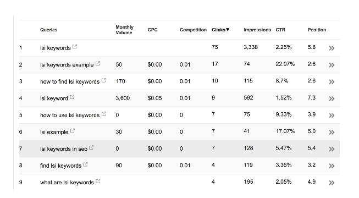Screen dimensions: 359x198
Task: Toggle Clicks column sort order
Action: (220, 30)
